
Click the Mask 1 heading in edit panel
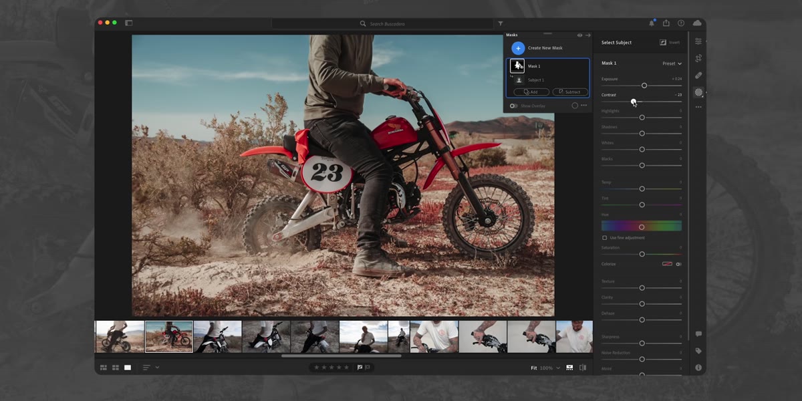pyautogui.click(x=609, y=63)
